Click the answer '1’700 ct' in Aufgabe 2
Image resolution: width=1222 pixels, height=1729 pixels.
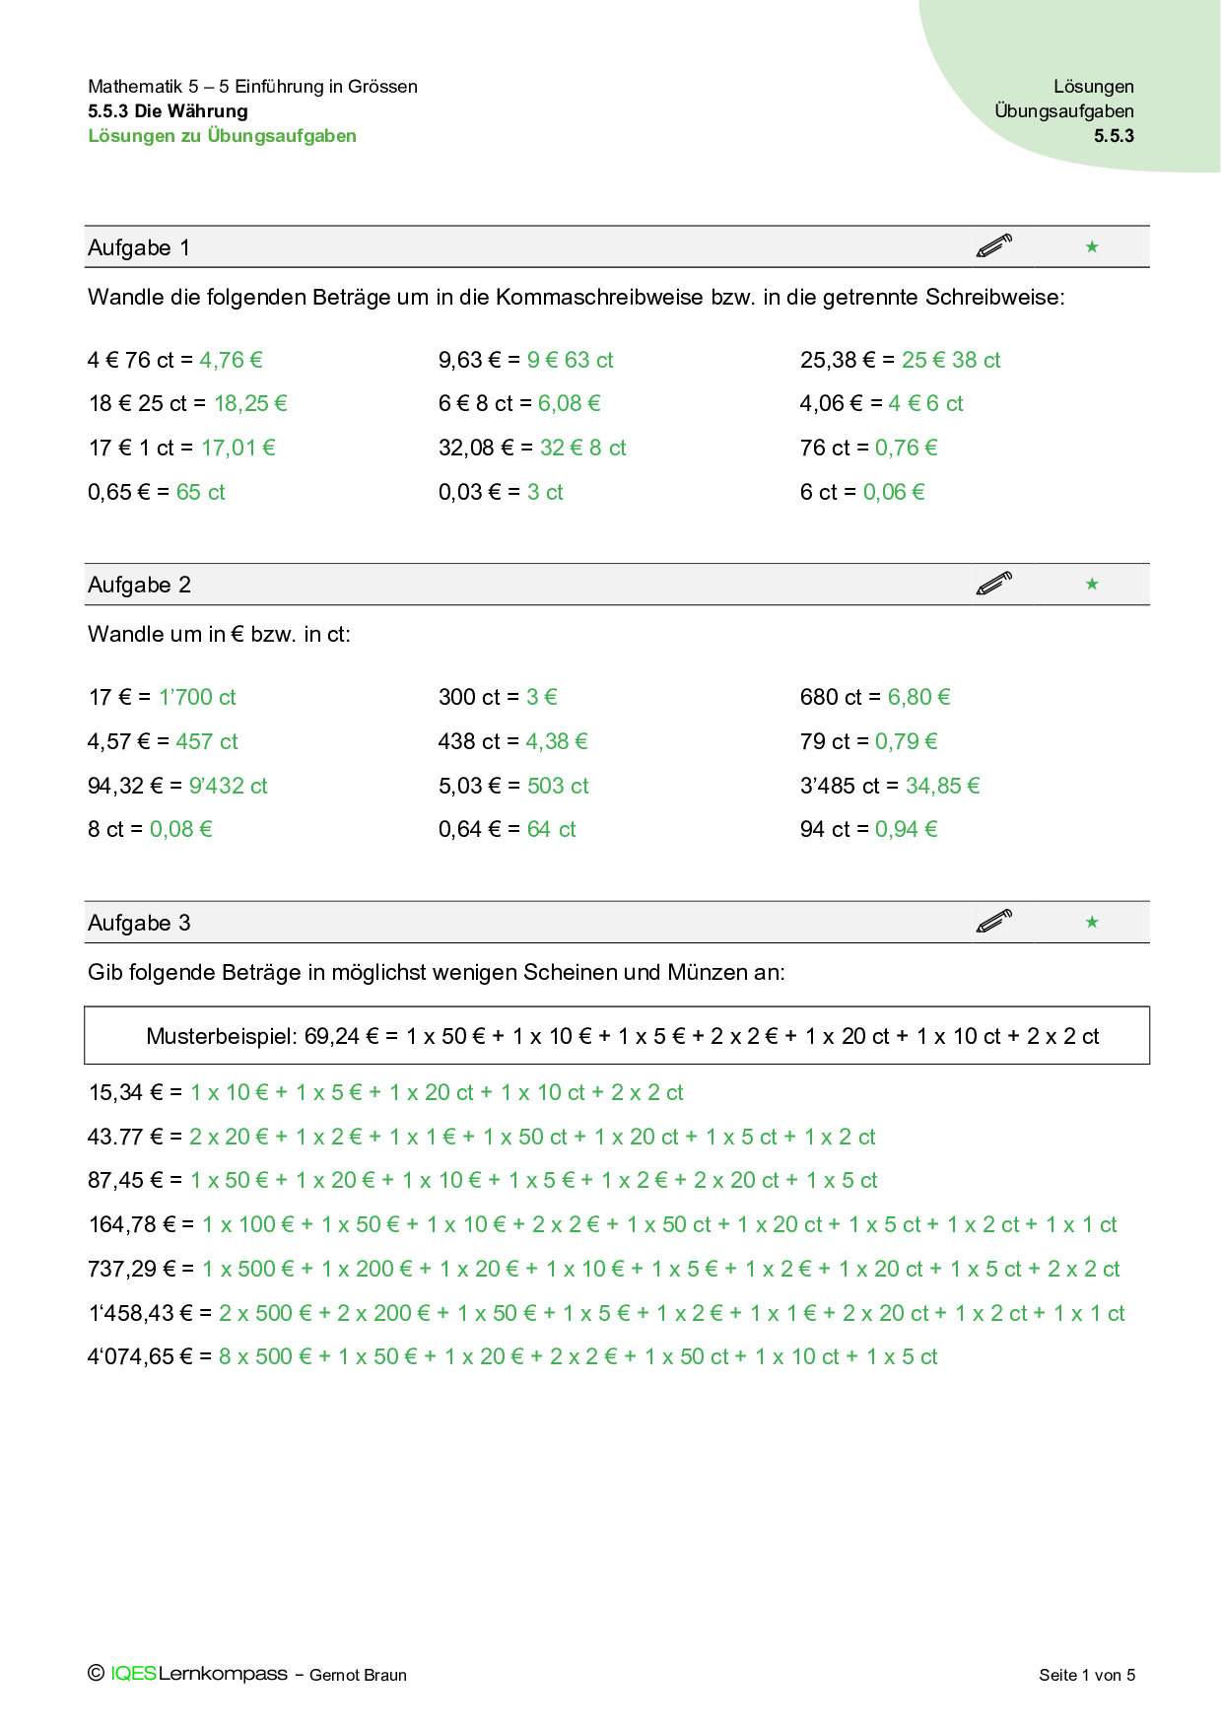coord(197,698)
